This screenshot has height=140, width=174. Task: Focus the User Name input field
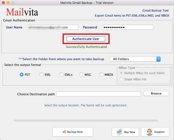[x=53, y=27]
